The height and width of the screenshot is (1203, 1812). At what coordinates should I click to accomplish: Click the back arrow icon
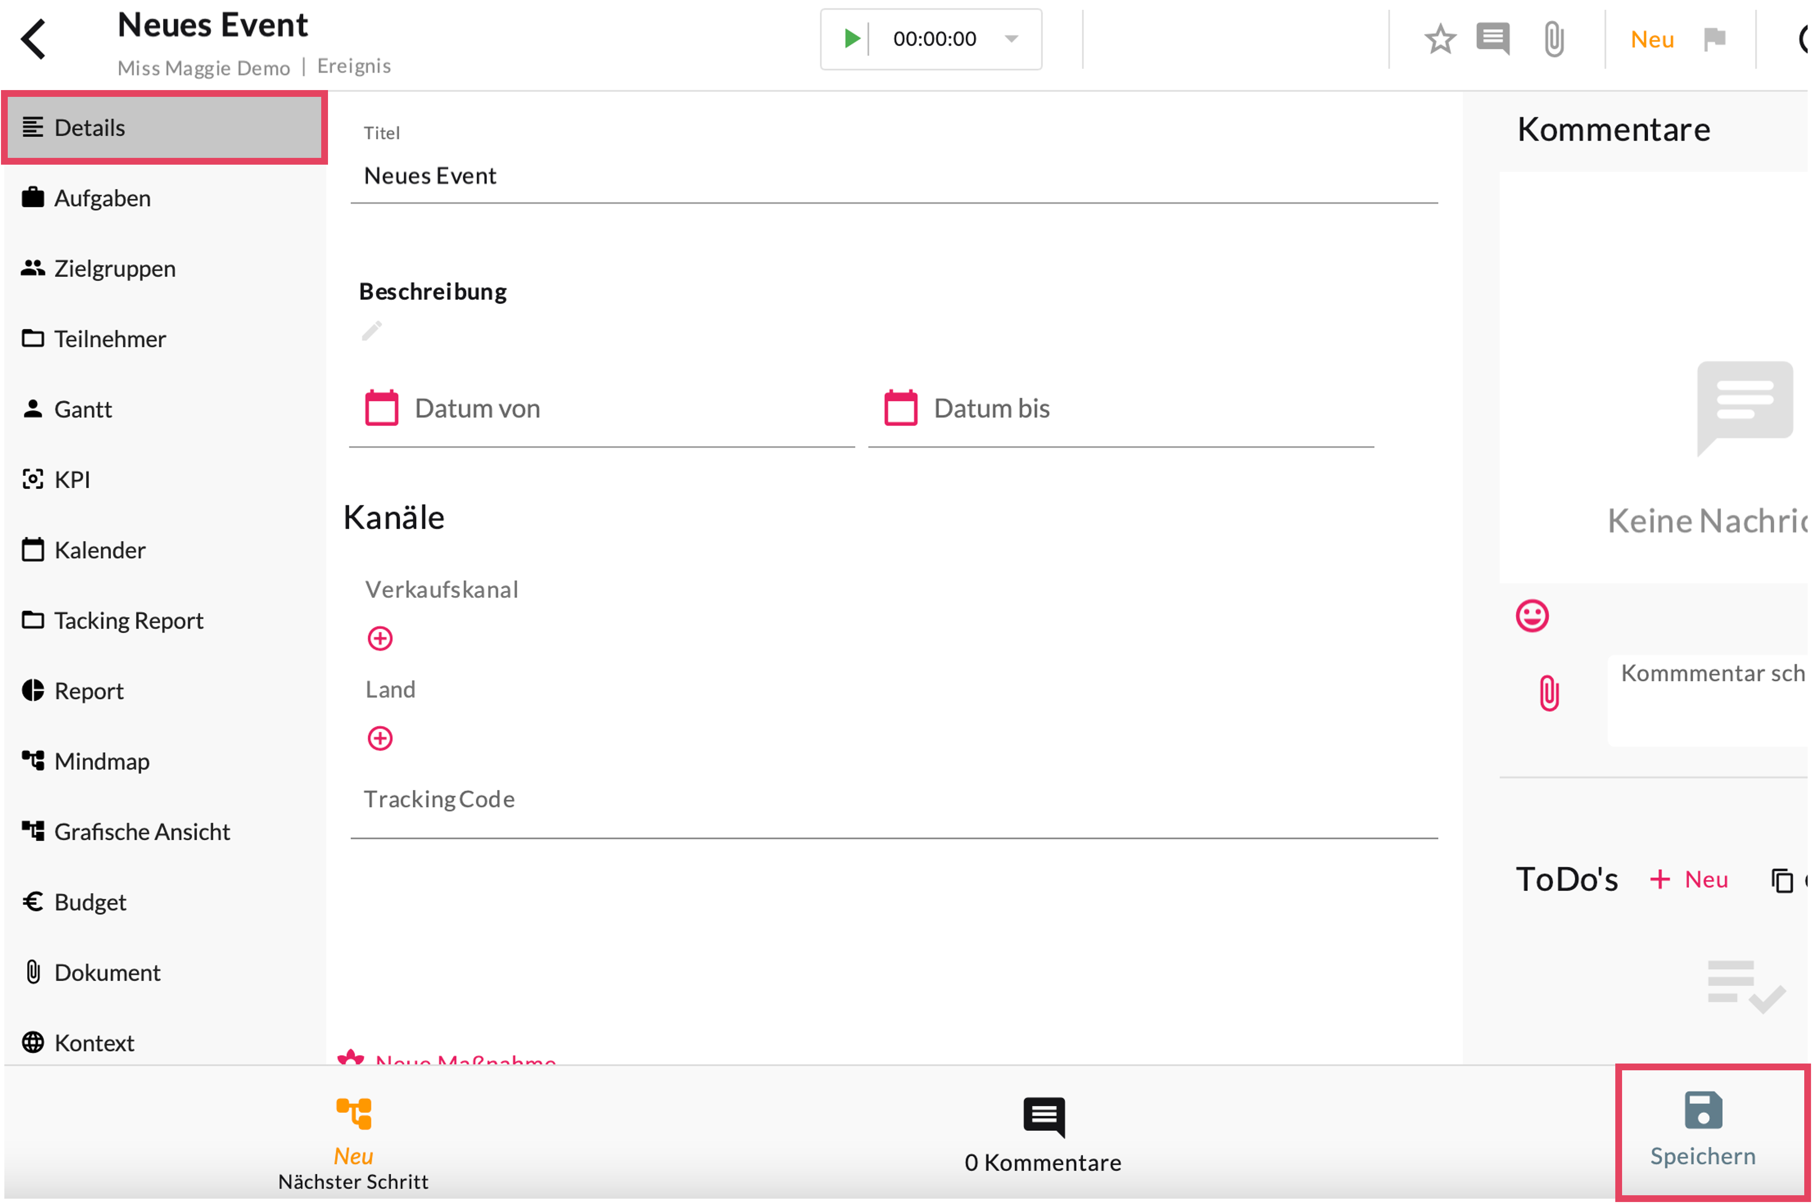click(34, 39)
